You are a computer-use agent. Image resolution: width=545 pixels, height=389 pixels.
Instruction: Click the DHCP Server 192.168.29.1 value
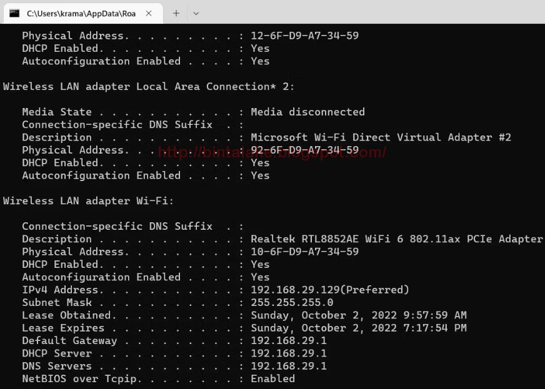coord(289,353)
